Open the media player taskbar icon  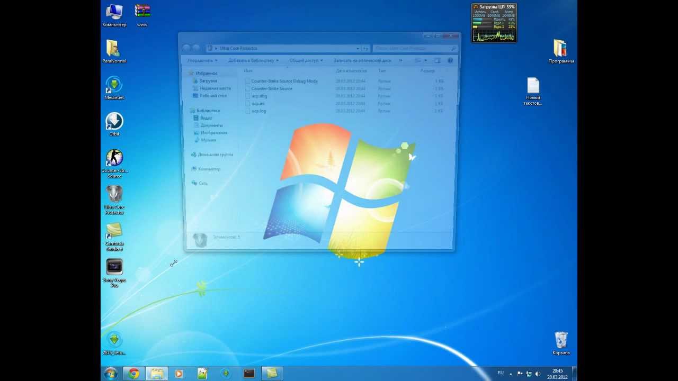click(x=179, y=374)
